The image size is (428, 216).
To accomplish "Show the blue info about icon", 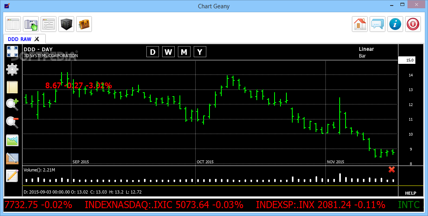I will click(x=395, y=24).
